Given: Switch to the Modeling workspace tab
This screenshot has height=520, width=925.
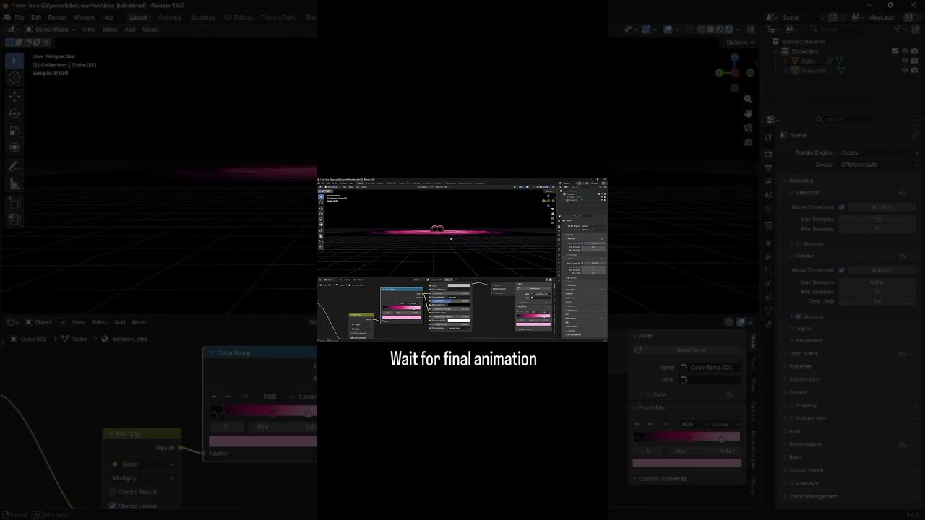Looking at the screenshot, I should [169, 17].
